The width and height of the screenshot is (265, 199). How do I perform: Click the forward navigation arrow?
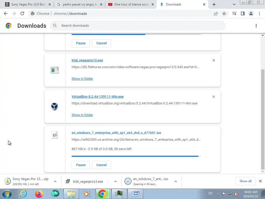tap(14, 13)
